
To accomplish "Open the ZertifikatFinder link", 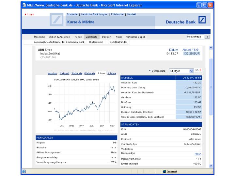I will [117, 42].
